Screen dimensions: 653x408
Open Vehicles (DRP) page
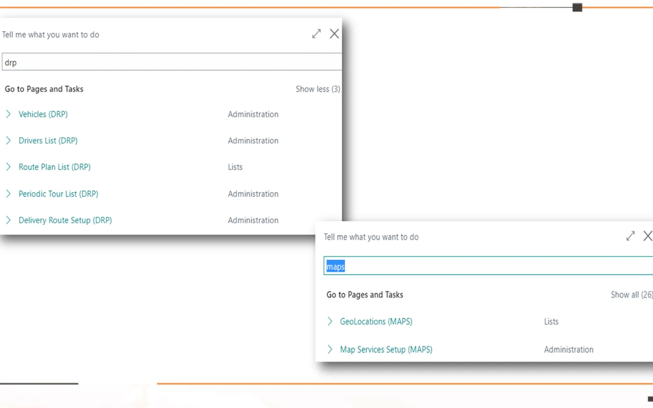click(43, 114)
